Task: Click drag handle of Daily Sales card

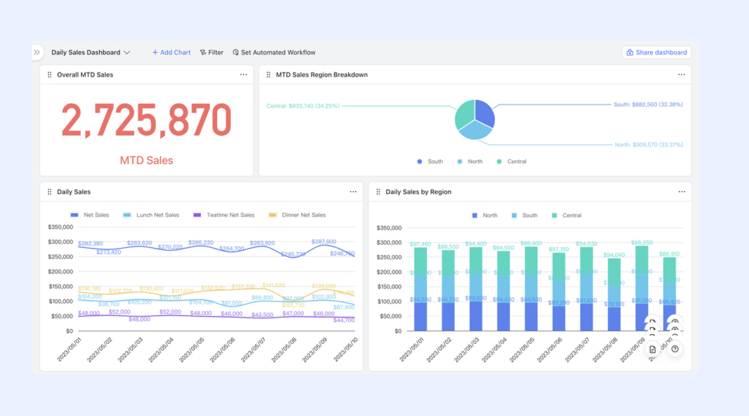Action: coord(50,192)
